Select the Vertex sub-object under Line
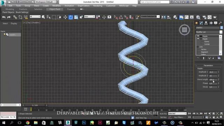This screenshot has height=126, width=224. 204,49
